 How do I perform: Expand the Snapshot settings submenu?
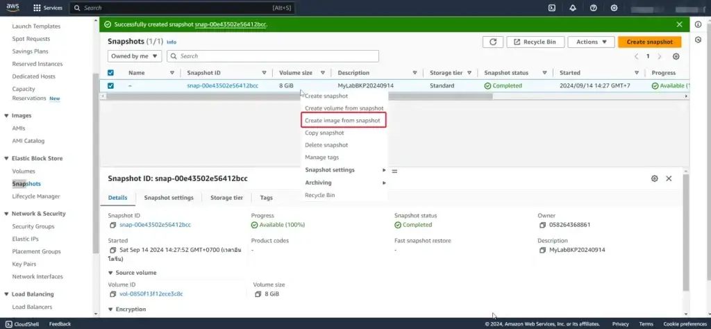[x=345, y=170]
